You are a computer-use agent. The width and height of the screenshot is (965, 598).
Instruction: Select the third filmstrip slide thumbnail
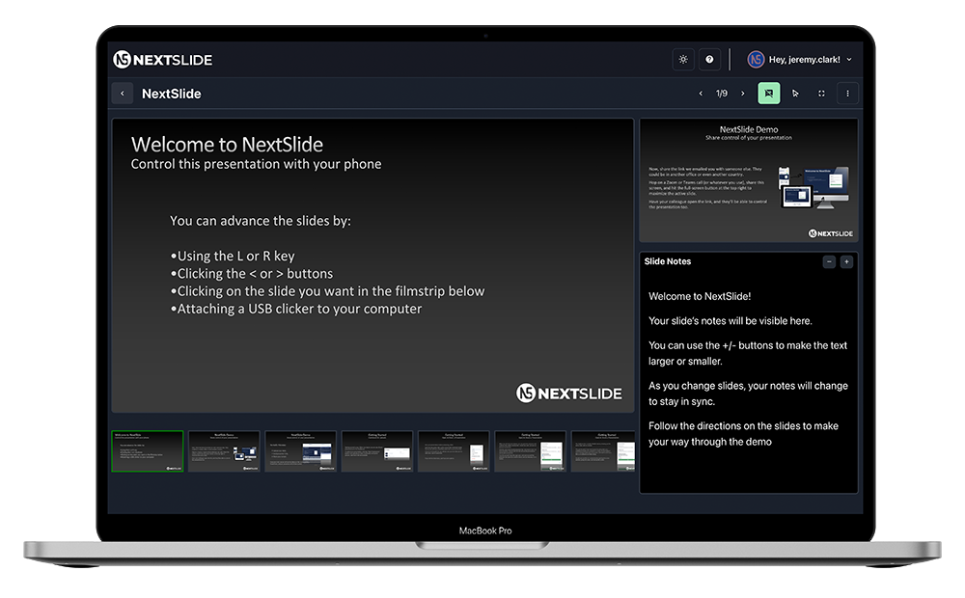[300, 451]
